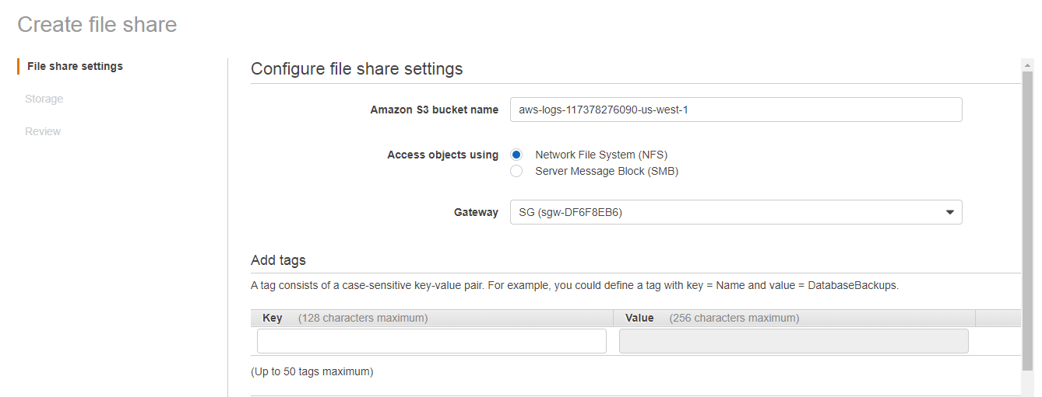Open the File share settings step

pos(75,66)
